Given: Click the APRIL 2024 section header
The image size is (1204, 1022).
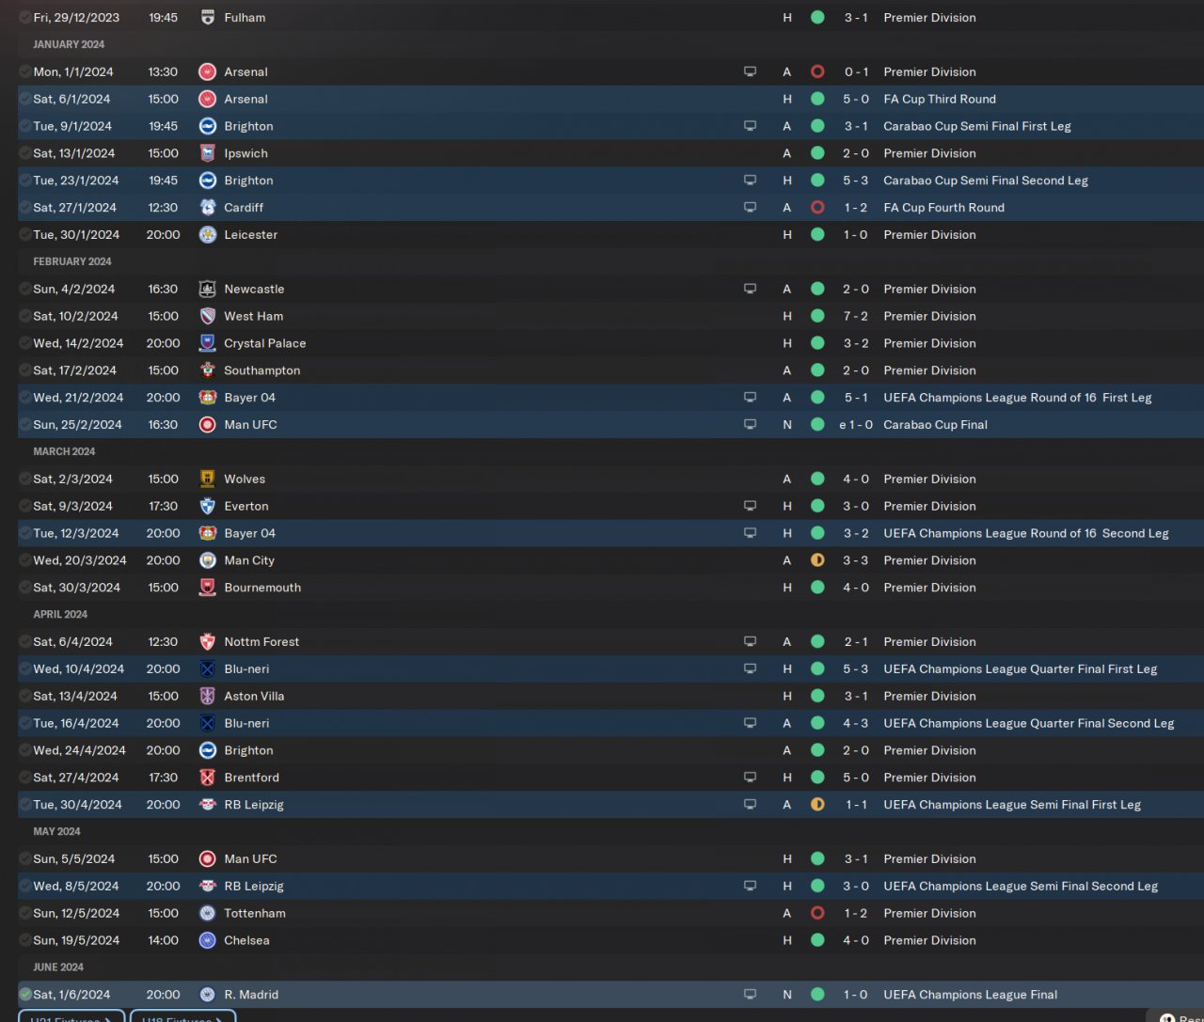Looking at the screenshot, I should 60,615.
